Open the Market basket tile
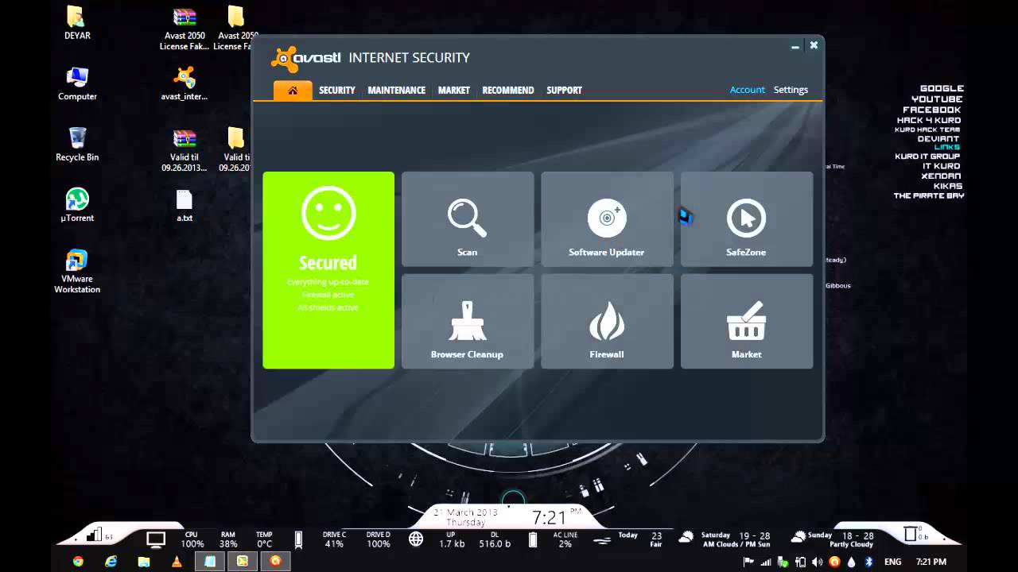 747,321
